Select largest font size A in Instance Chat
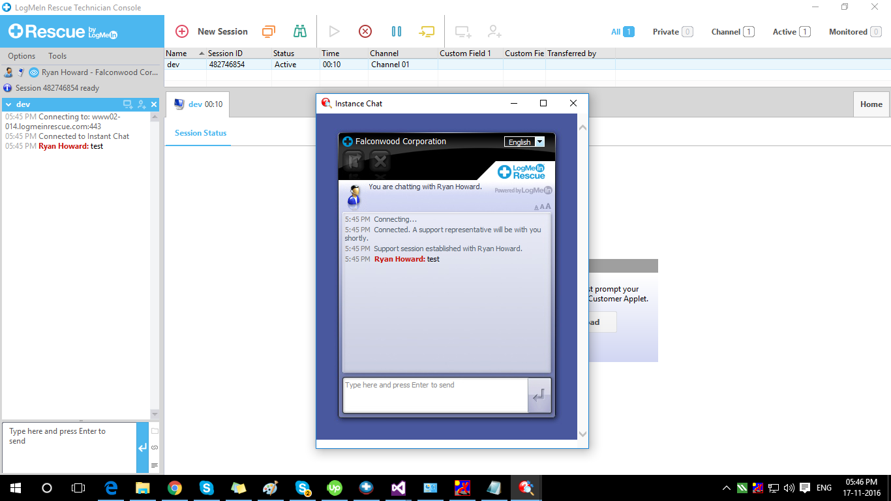The height and width of the screenshot is (501, 891). pyautogui.click(x=548, y=207)
